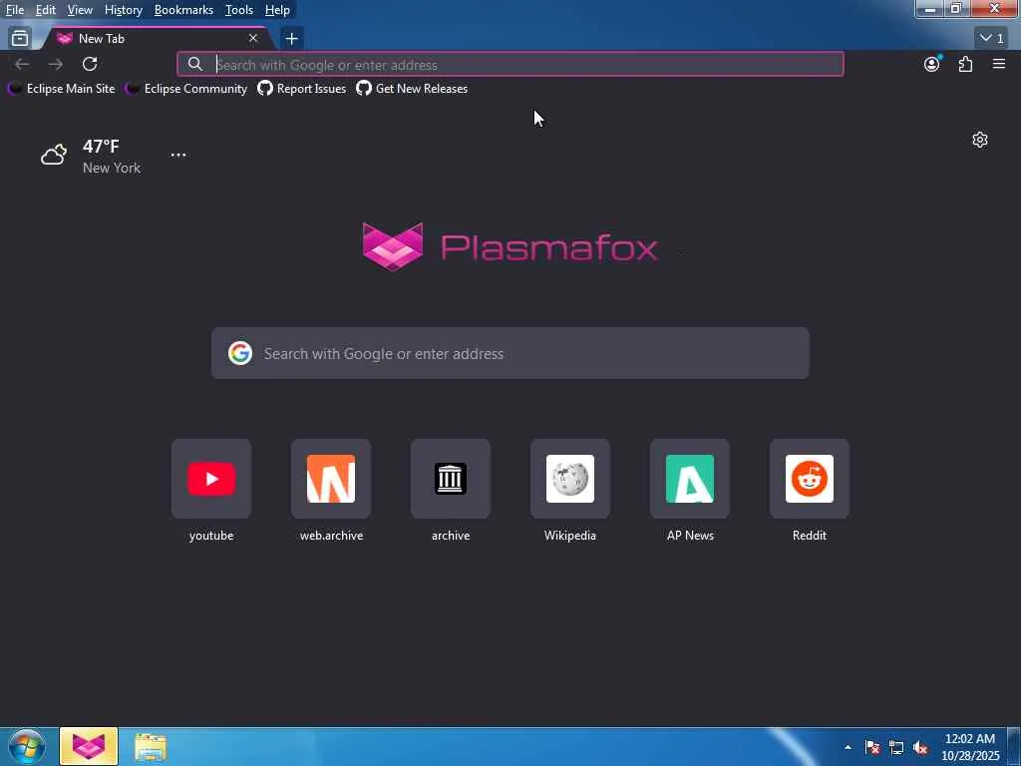This screenshot has width=1021, height=766.
Task: Open network status tray icon
Action: coord(896,747)
